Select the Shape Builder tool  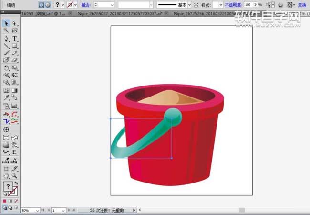6,82
